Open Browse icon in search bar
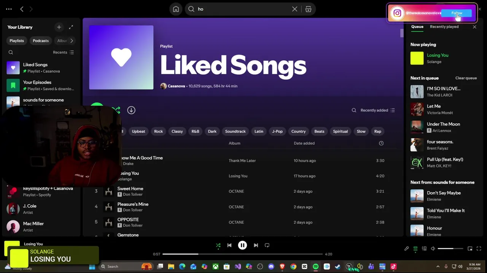 (x=308, y=9)
